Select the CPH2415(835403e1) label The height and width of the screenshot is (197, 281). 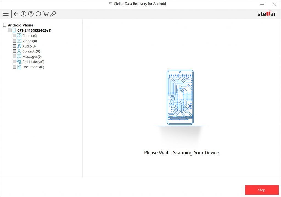point(34,30)
